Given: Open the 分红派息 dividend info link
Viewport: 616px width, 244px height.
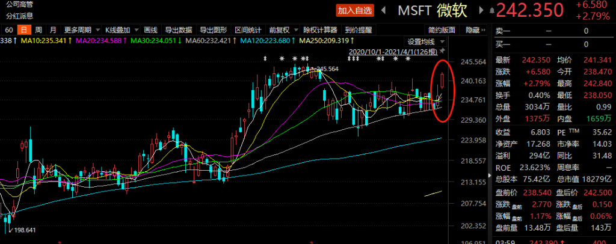Looking at the screenshot, I should click(x=20, y=16).
